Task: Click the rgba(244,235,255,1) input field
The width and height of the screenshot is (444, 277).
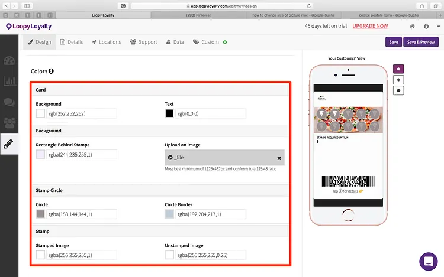Action: coord(82,155)
